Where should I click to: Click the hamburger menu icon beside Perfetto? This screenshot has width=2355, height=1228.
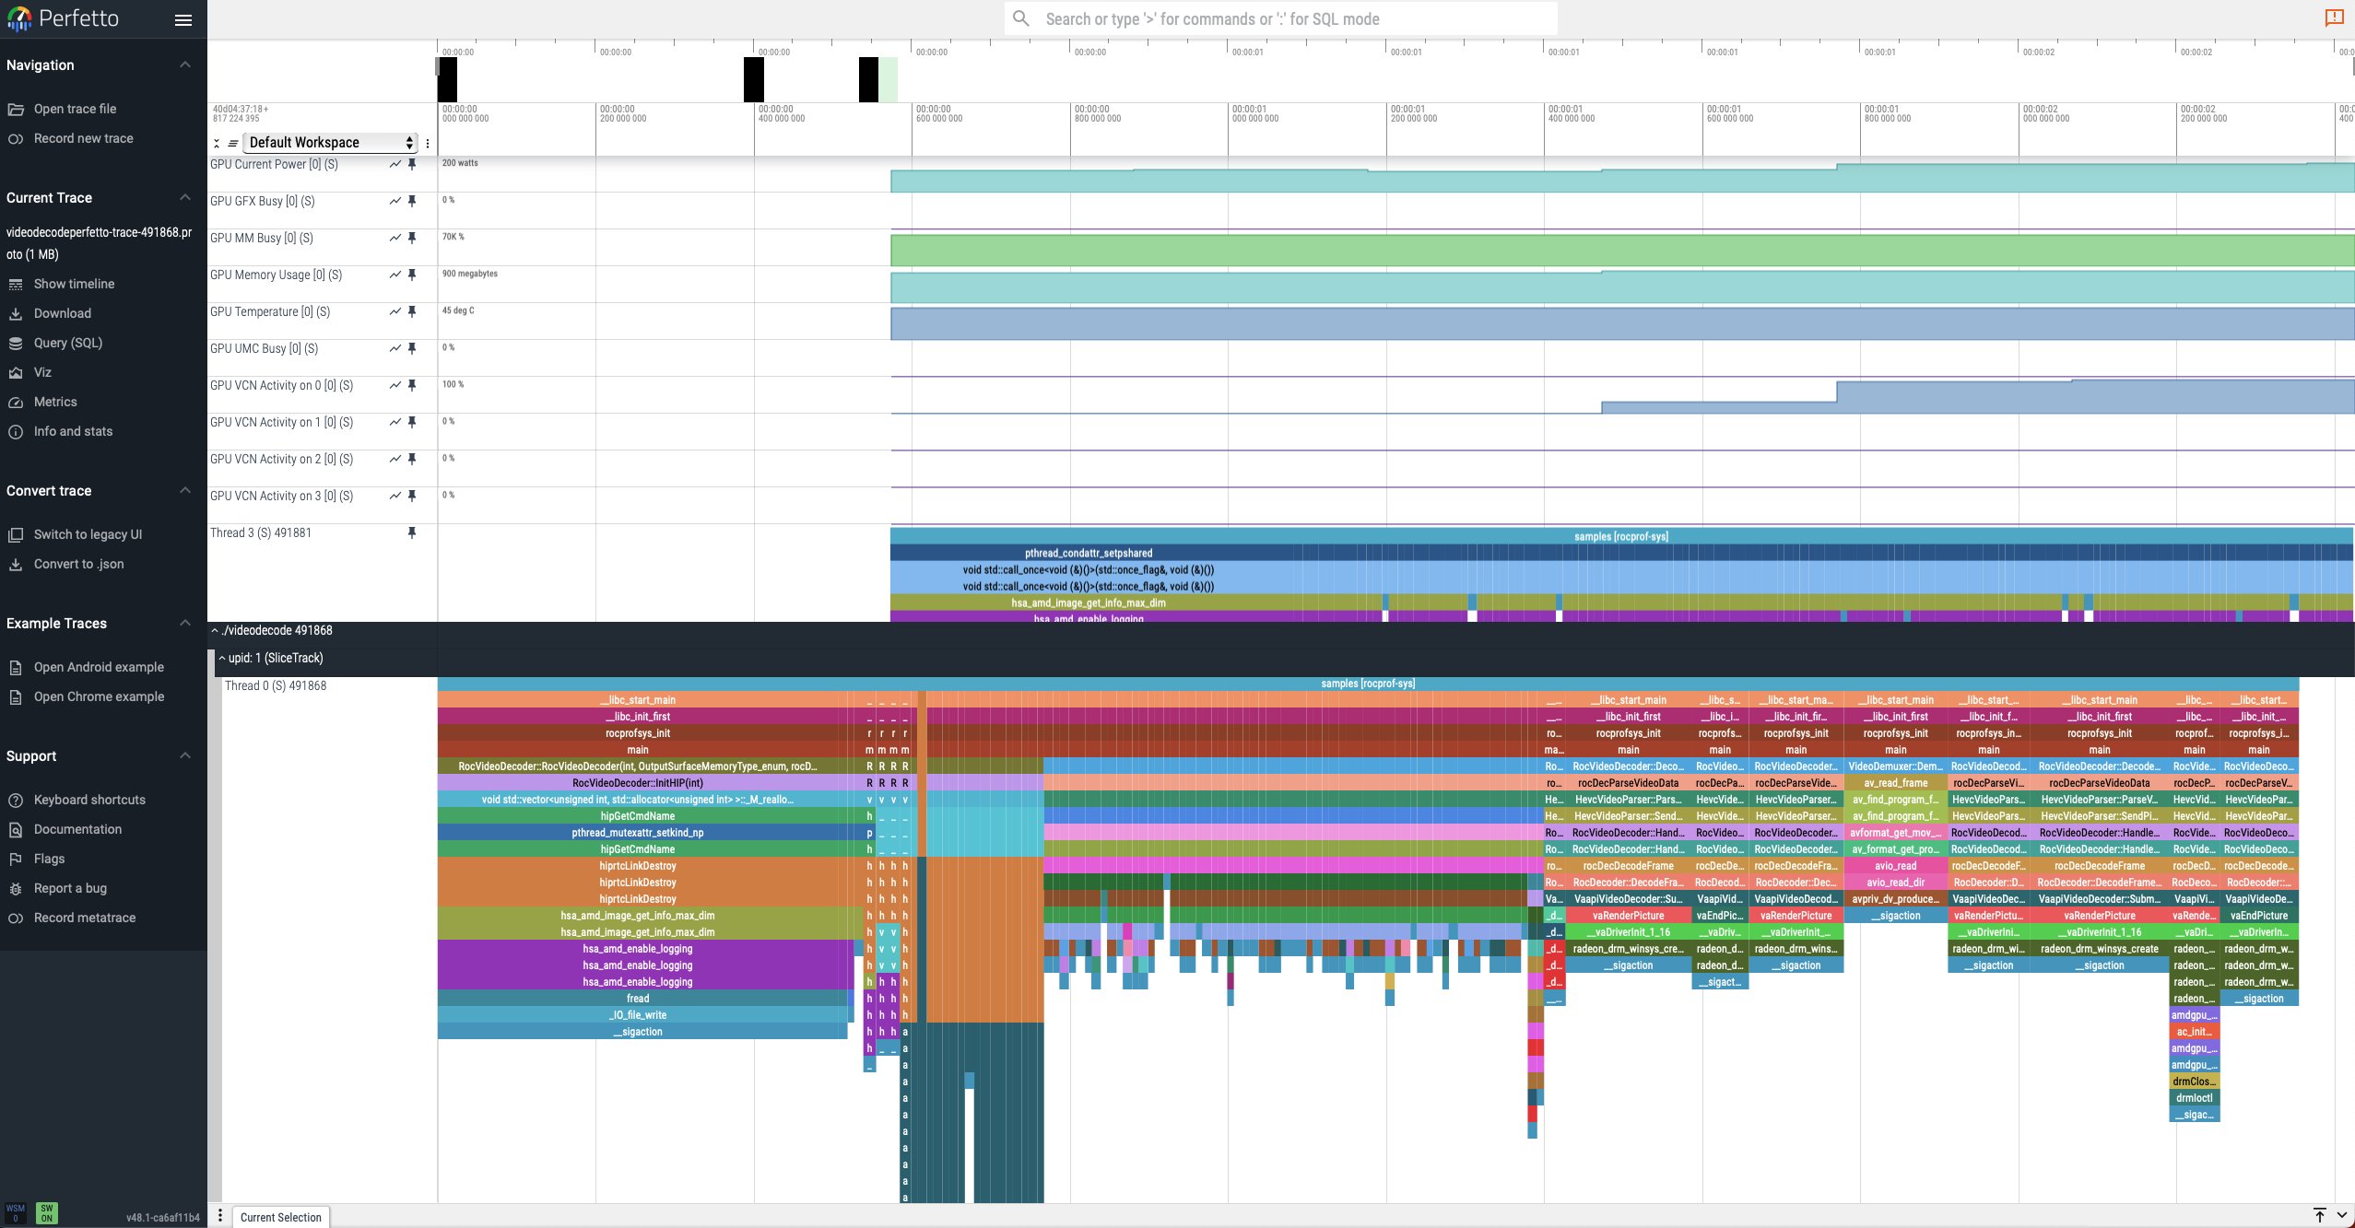183,19
